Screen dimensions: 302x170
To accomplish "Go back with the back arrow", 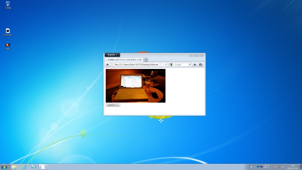I will (108, 65).
